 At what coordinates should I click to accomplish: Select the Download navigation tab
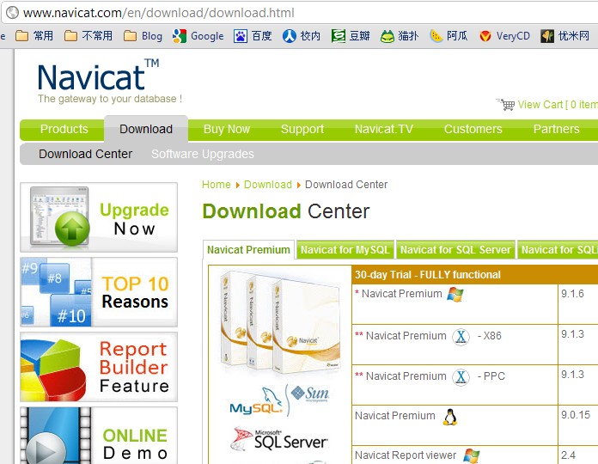click(146, 129)
